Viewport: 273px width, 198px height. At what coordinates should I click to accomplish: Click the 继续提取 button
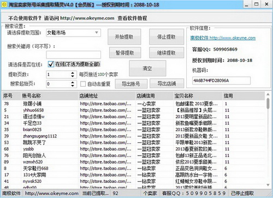coord(167,53)
